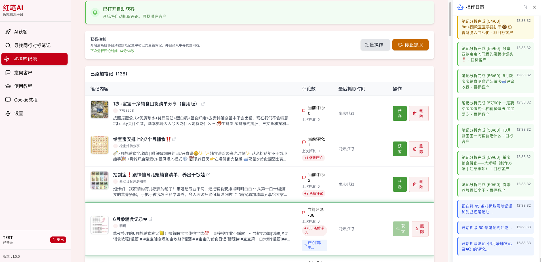Click the loading 获客 button for 6月龄辅食记录
The height and width of the screenshot is (262, 541).
coord(401,229)
